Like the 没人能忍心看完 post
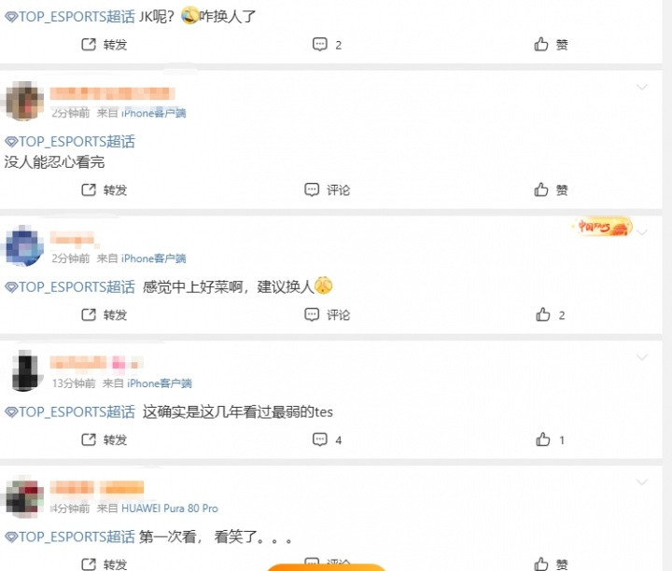 [551, 189]
